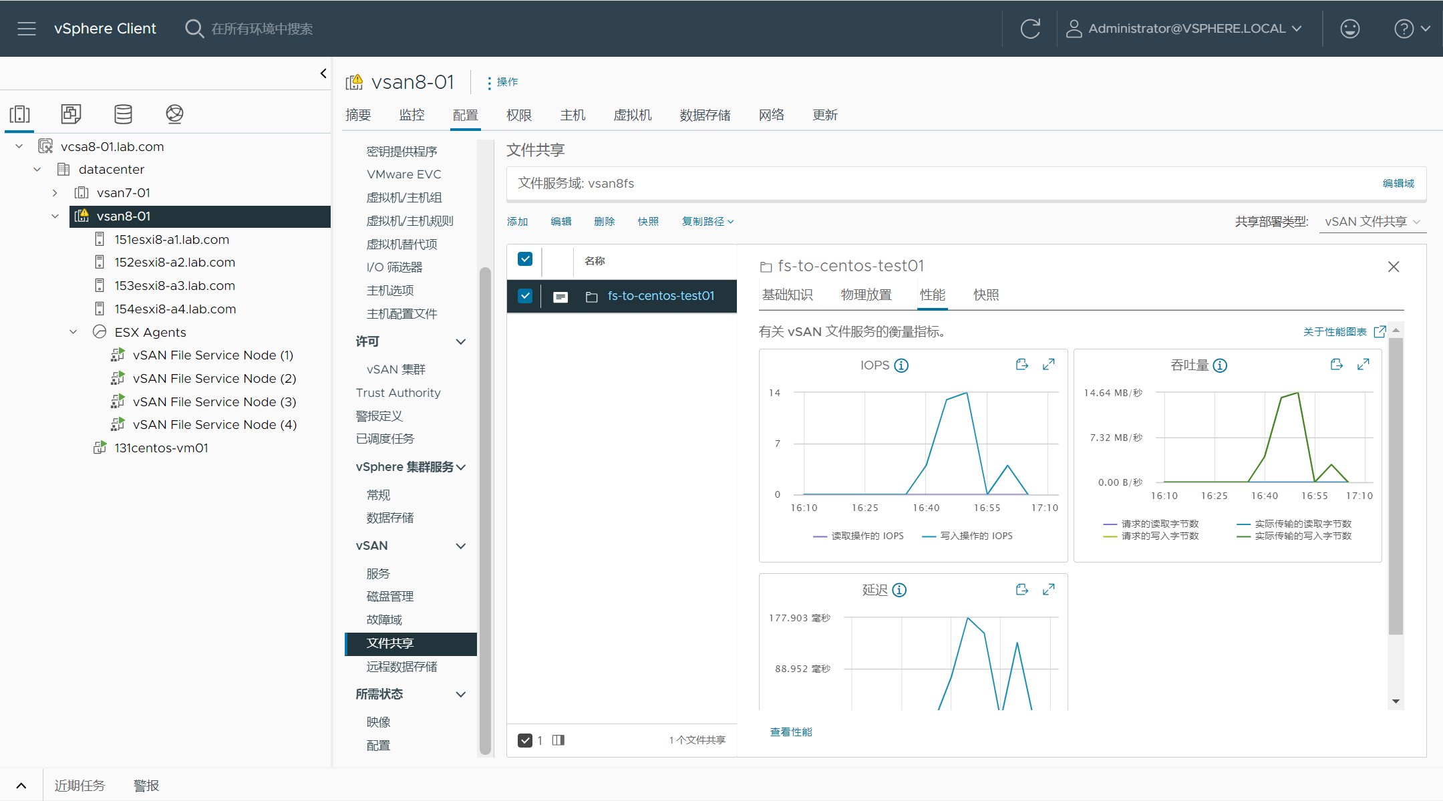Open the 关于性能图表 link
The image size is (1443, 801).
click(1335, 332)
